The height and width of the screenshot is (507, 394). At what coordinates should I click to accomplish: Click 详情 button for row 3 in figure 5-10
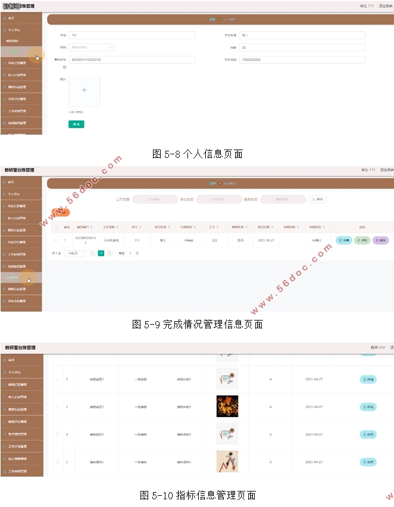click(x=368, y=407)
